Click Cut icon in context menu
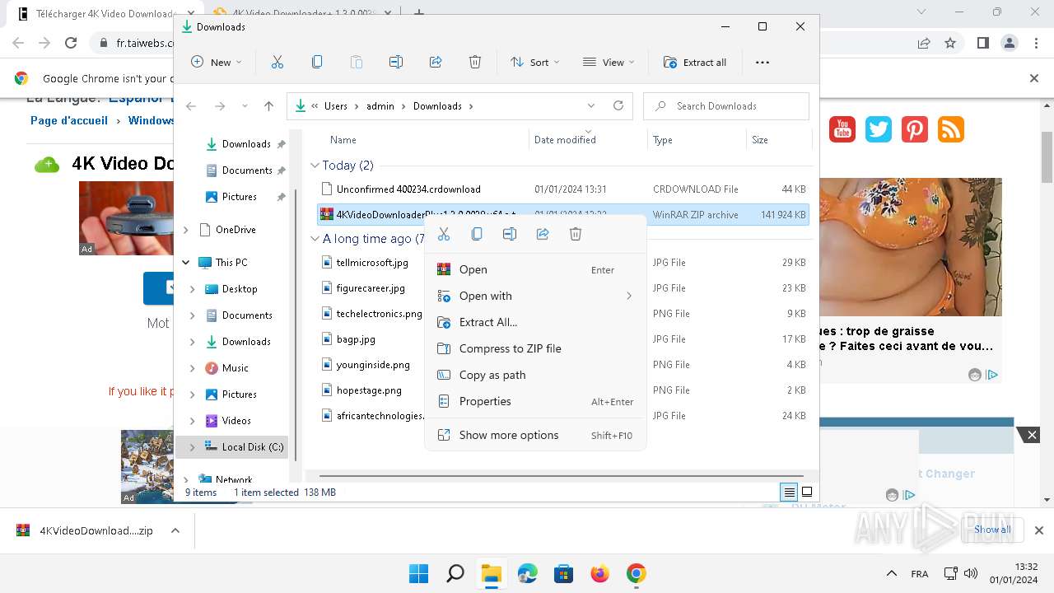 point(444,234)
